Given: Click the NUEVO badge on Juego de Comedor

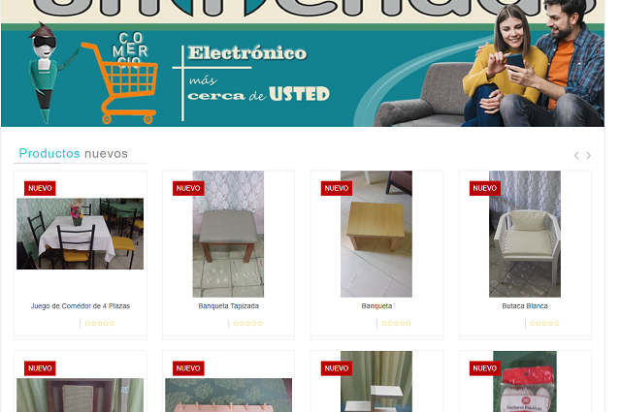Looking at the screenshot, I should (x=40, y=188).
